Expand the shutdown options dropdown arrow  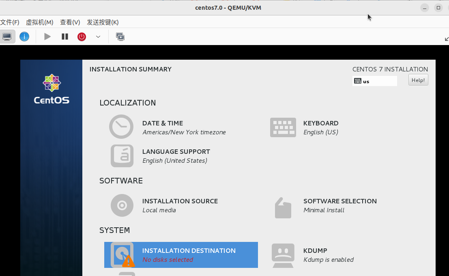coord(98,37)
